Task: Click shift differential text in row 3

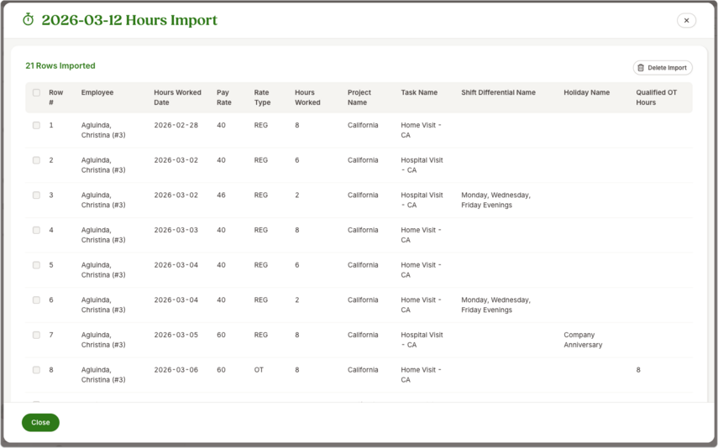Action: pos(495,201)
